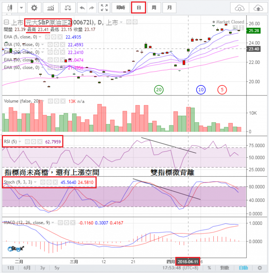Collapse the symbol legend box icon
This screenshot has width=269, height=273.
click(6, 22)
